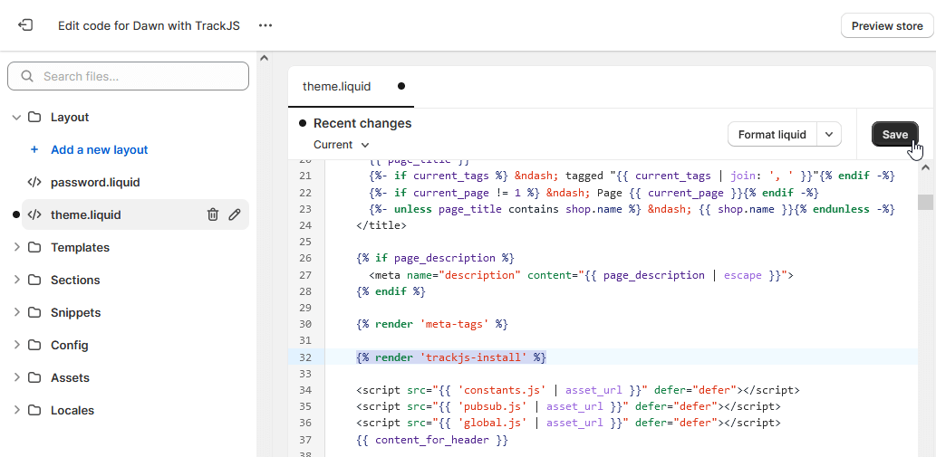This screenshot has height=457, width=936.
Task: Click the constants.js script line
Action: (578, 390)
